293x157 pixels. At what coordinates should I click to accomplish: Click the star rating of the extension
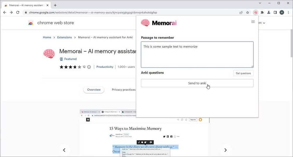tap(70, 67)
